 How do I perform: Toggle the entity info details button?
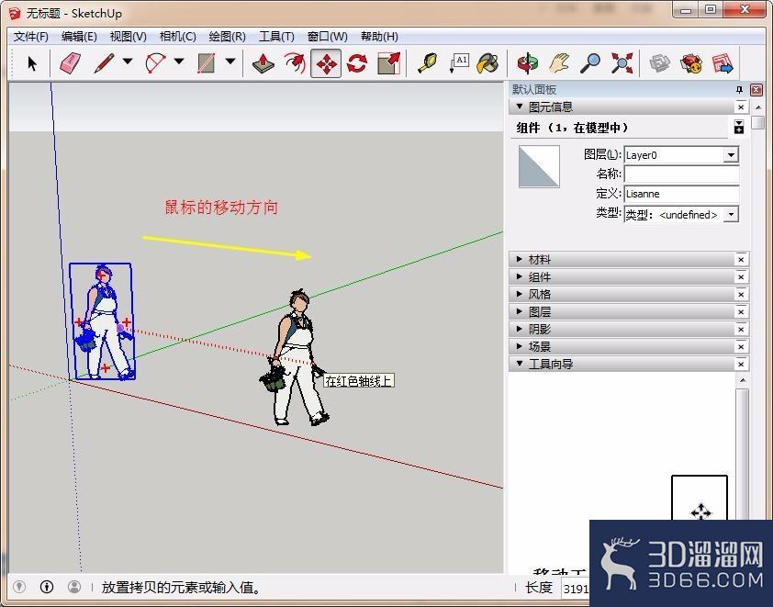tap(738, 127)
